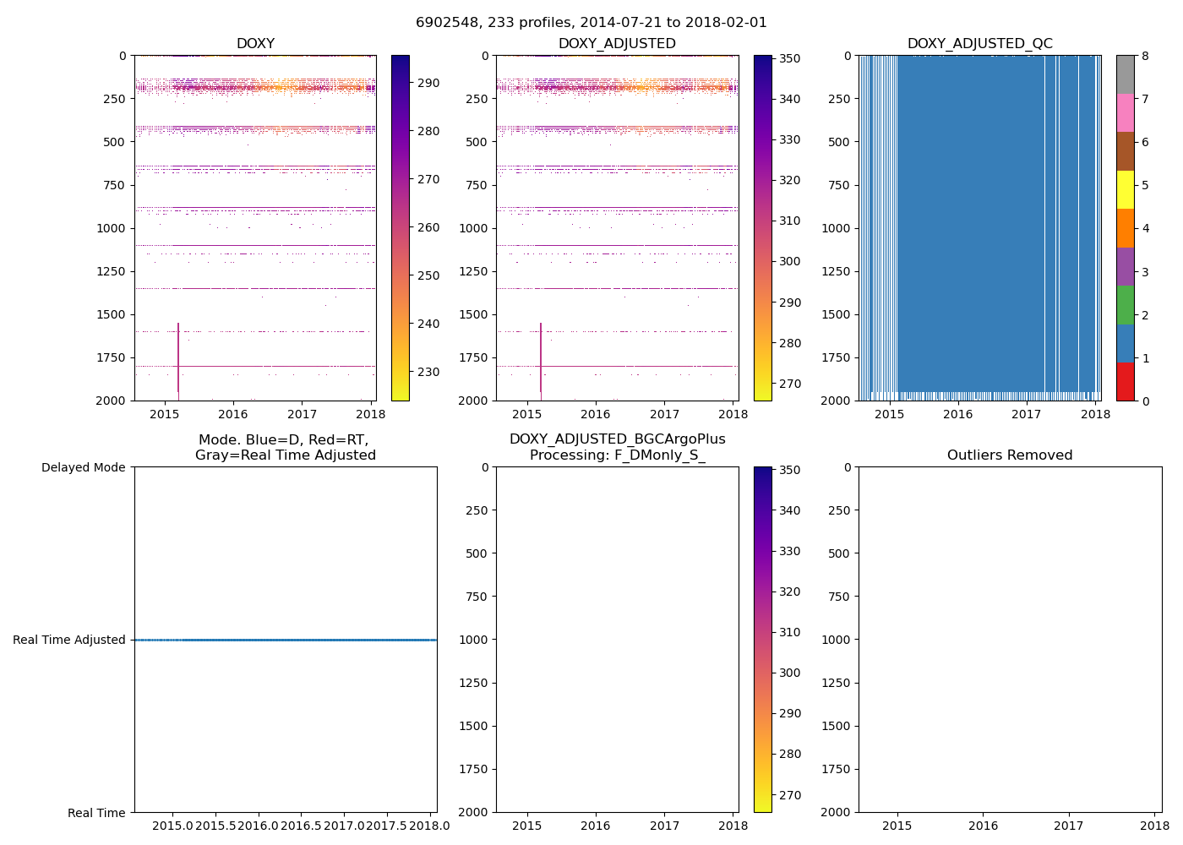Image resolution: width=1183 pixels, height=845 pixels.
Task: Click the red QC flag 0 swatch
Action: tap(1125, 382)
